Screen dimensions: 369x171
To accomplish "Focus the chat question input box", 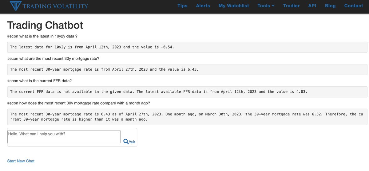I will tap(64, 137).
